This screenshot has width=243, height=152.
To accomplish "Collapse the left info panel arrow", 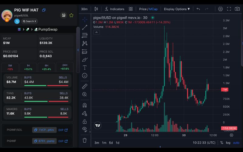I will (x=78, y=50).
